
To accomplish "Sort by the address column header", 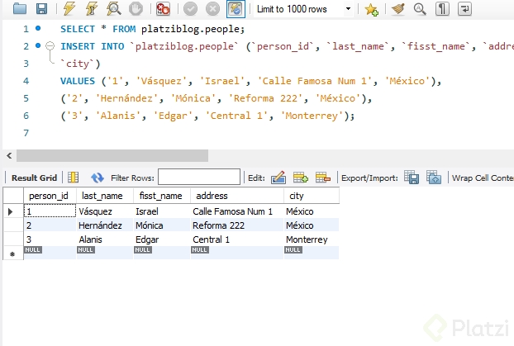I will click(x=236, y=196).
